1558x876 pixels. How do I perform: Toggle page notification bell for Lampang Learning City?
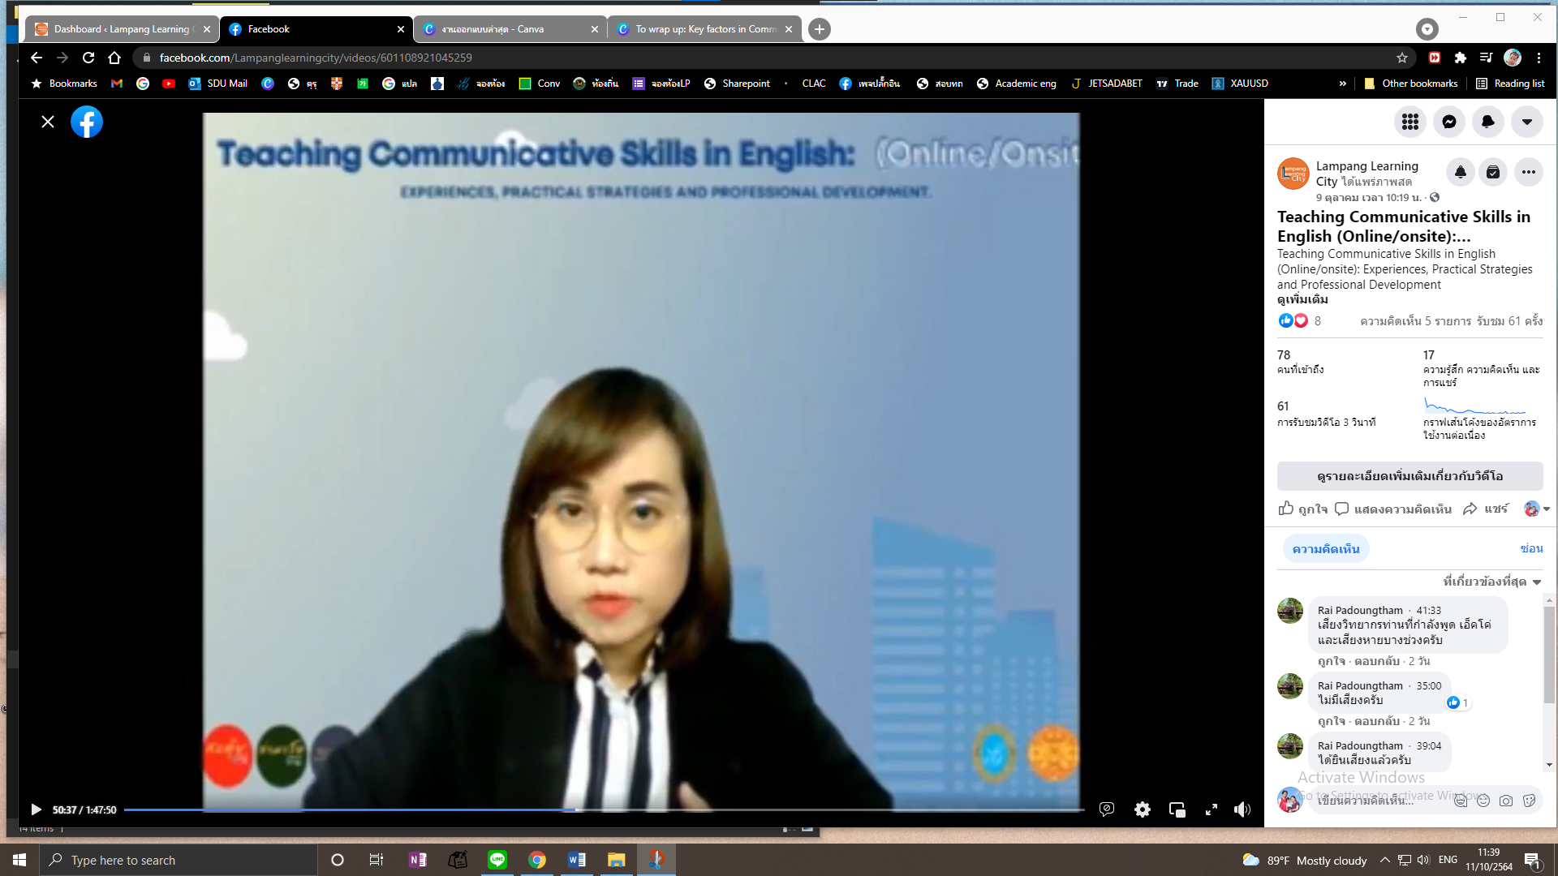1460,172
